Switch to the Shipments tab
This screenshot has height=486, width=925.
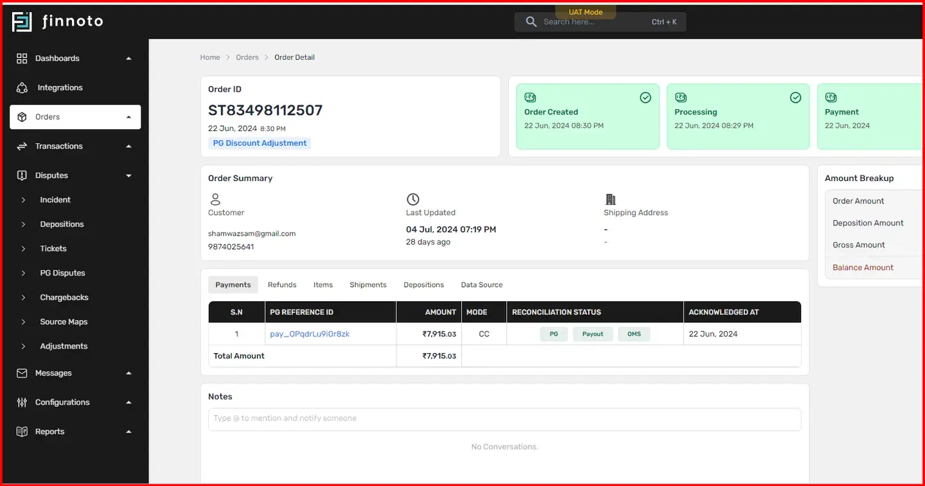coord(368,285)
